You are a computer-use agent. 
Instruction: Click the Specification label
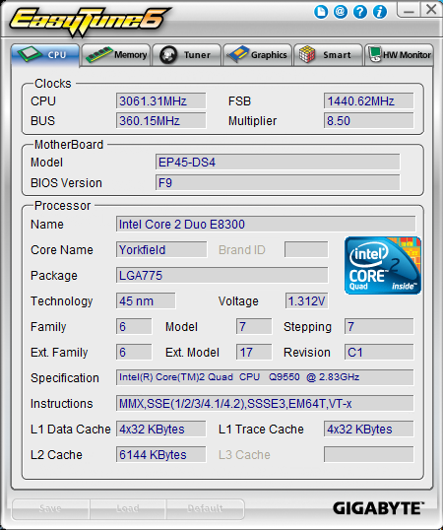pyautogui.click(x=65, y=378)
